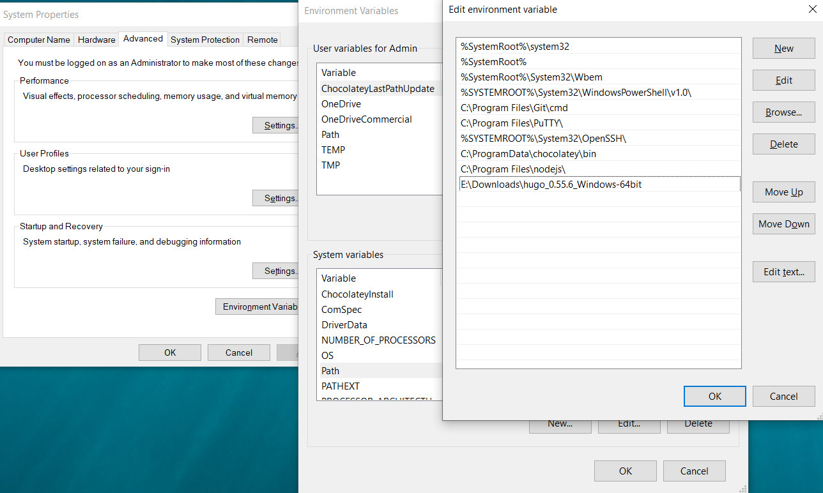Screen dimensions: 823x493
Task: Click Environment Variables button in System Properties
Action: pos(258,307)
